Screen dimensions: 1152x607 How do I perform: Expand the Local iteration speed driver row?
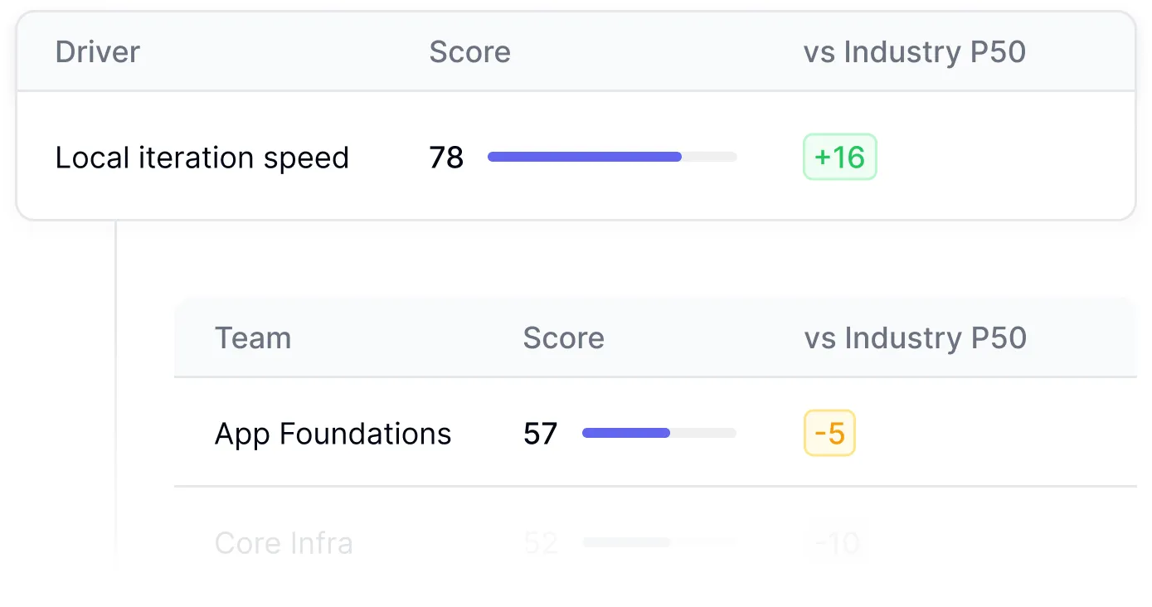click(202, 158)
